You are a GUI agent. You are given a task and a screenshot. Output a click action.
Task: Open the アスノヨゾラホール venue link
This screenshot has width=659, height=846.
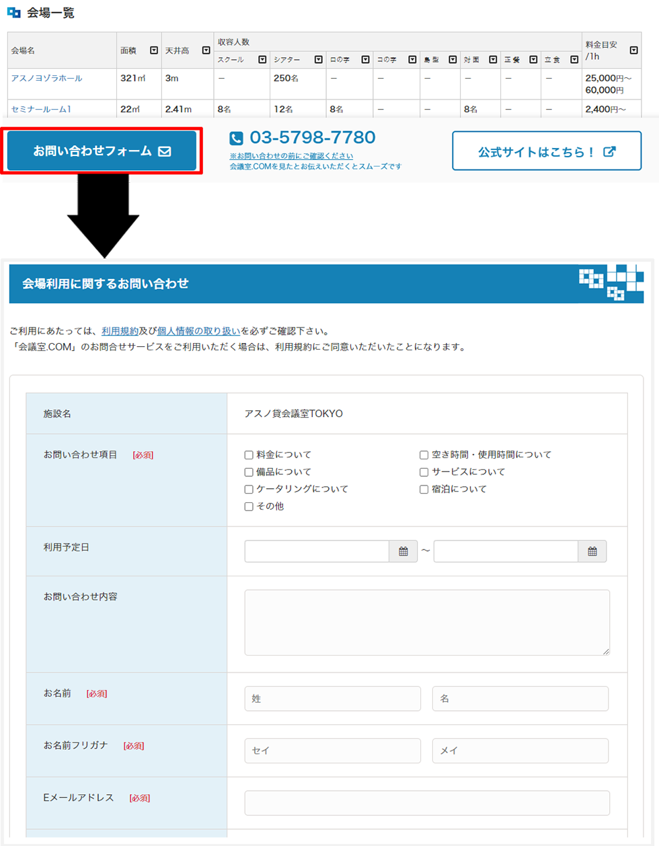46,78
